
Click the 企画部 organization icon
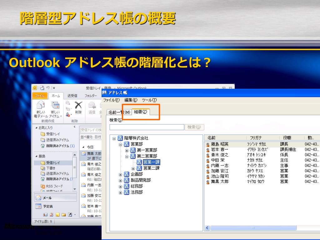point(127,174)
